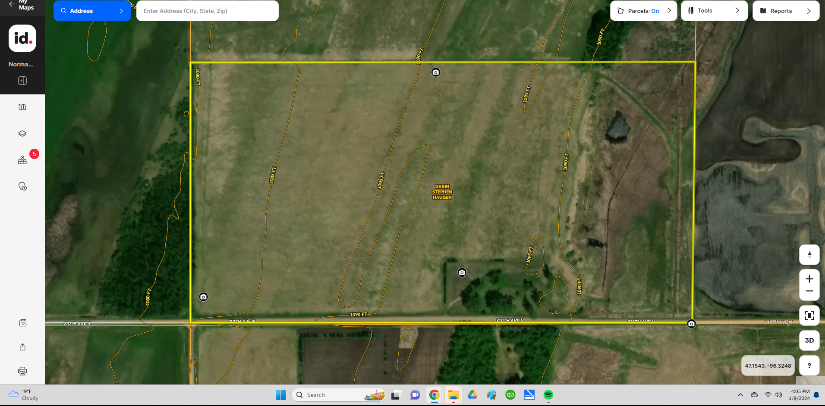Click the fit-to-parcel extent icon
This screenshot has height=406, width=825.
point(809,315)
